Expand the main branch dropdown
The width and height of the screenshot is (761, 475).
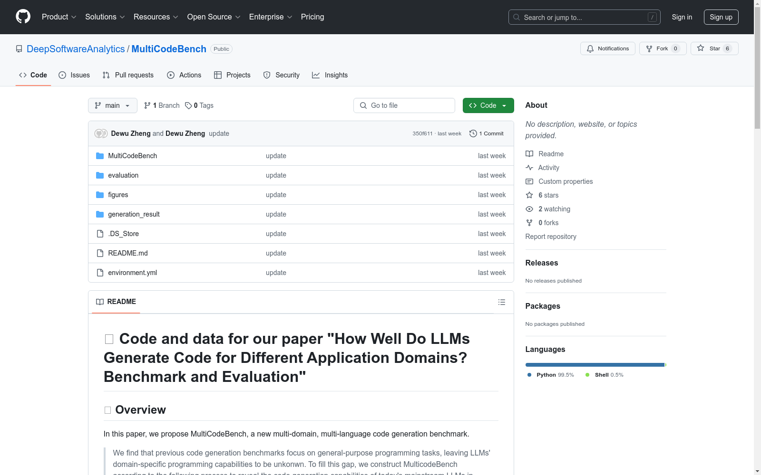113,105
